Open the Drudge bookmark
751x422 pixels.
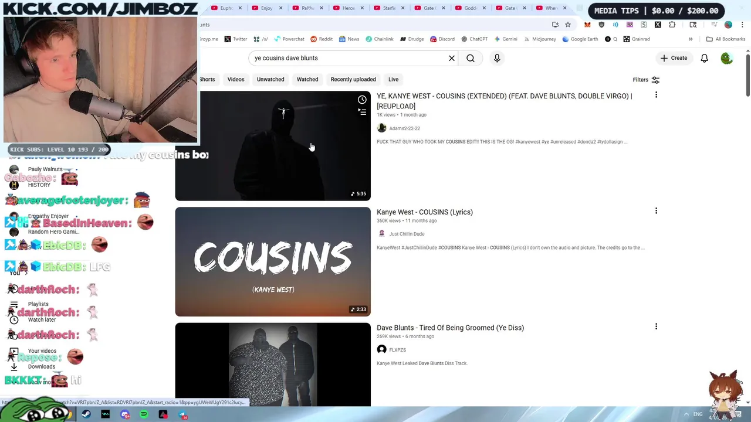[412, 39]
